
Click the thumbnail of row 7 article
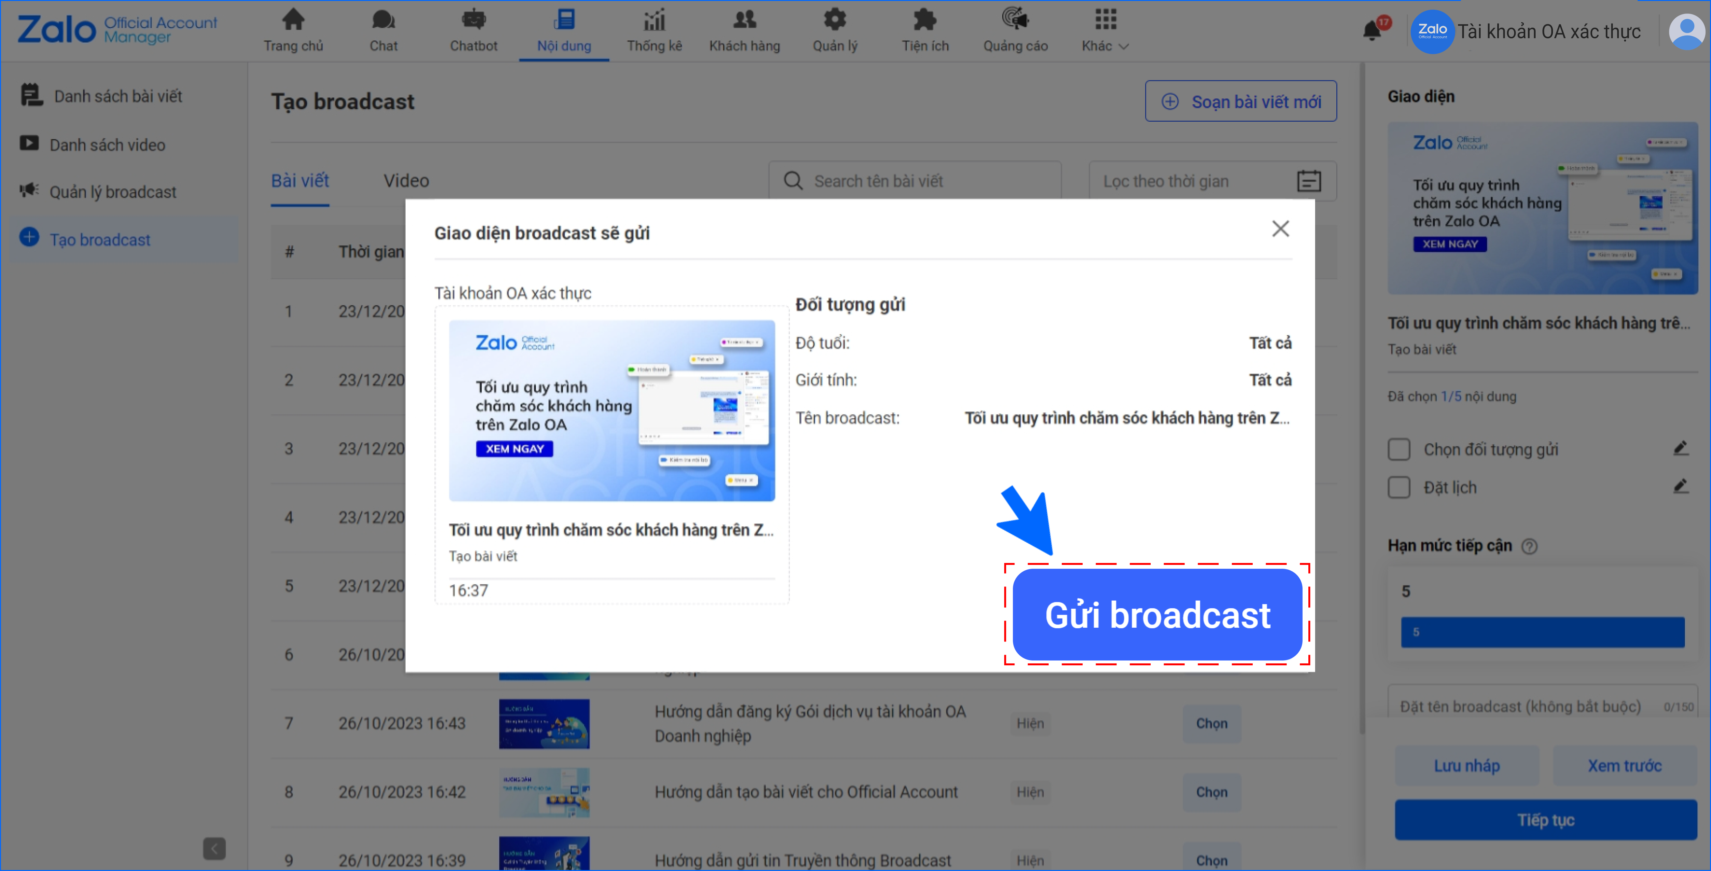point(544,724)
